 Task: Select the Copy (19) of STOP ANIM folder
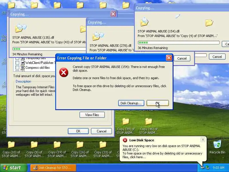point(57,149)
